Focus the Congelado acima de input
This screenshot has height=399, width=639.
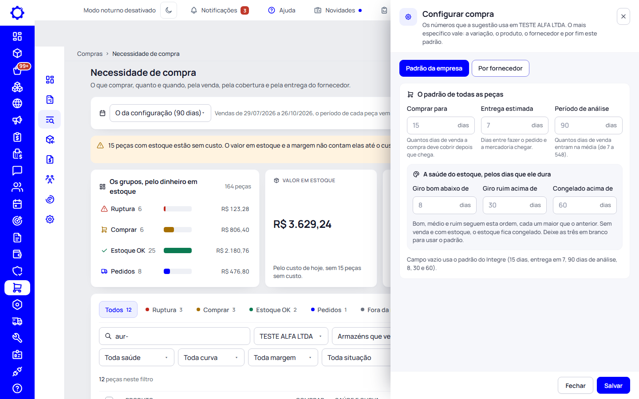[585, 205]
